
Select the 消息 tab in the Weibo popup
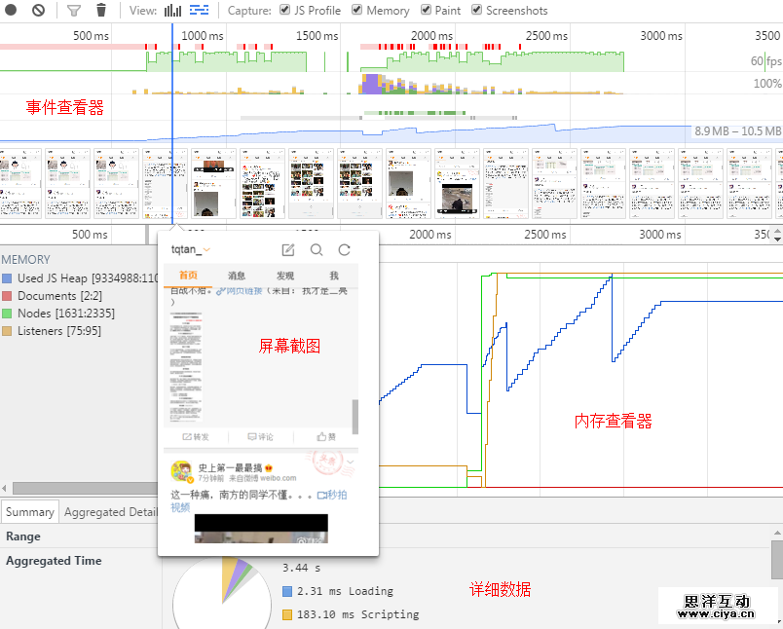click(236, 276)
